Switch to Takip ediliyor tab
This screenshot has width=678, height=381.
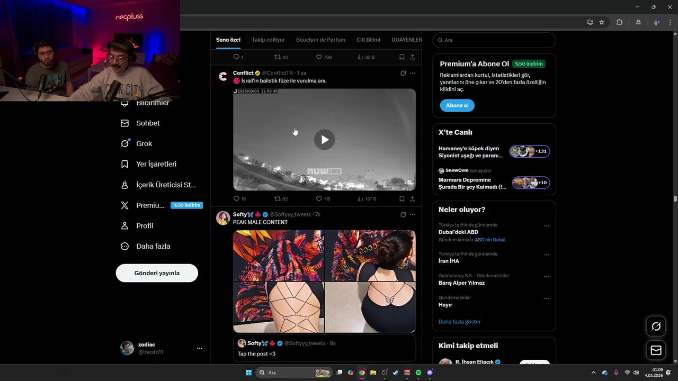(x=268, y=40)
